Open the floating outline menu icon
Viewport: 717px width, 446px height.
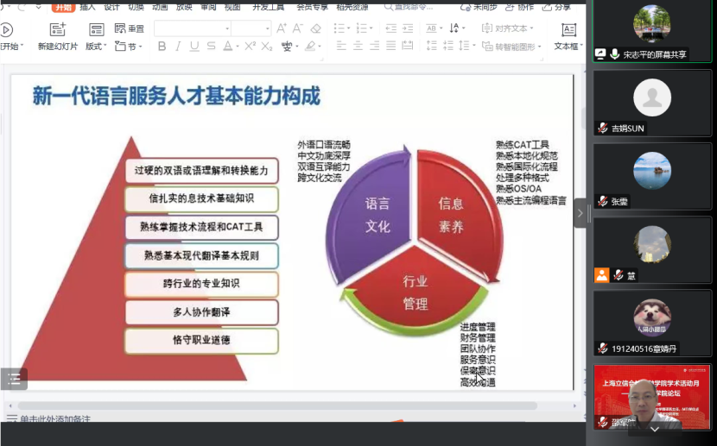pyautogui.click(x=14, y=379)
